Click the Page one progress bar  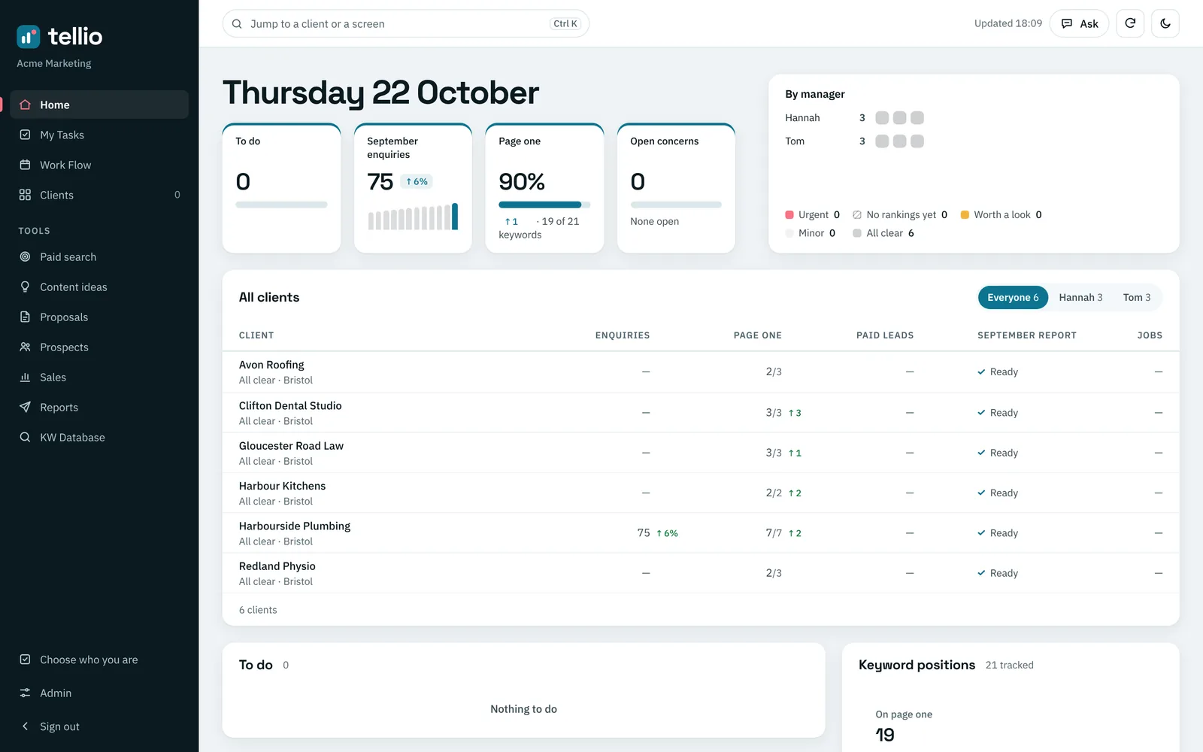(544, 205)
